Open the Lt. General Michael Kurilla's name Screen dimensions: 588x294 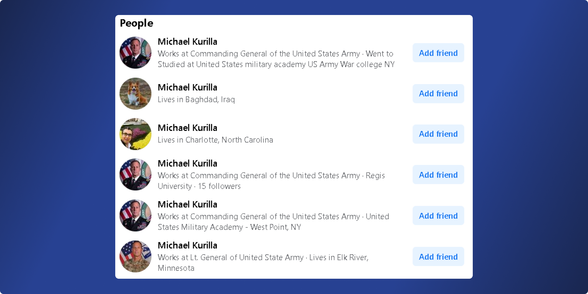point(188,245)
